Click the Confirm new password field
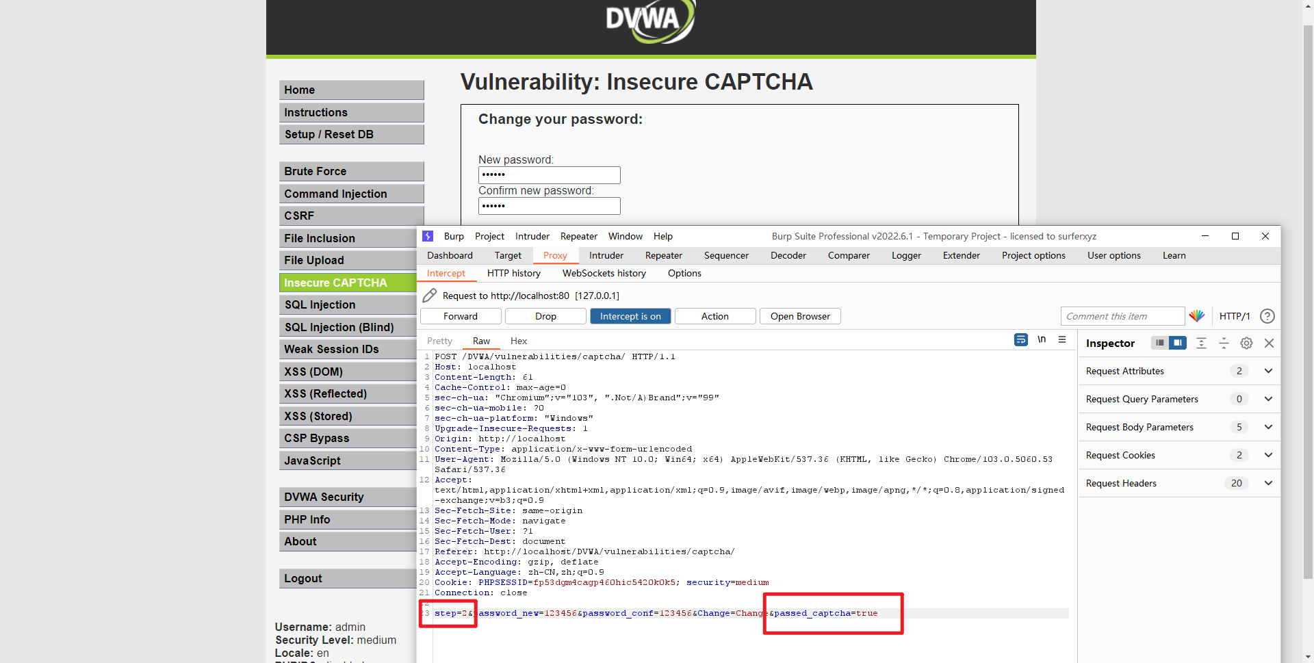 pos(549,206)
